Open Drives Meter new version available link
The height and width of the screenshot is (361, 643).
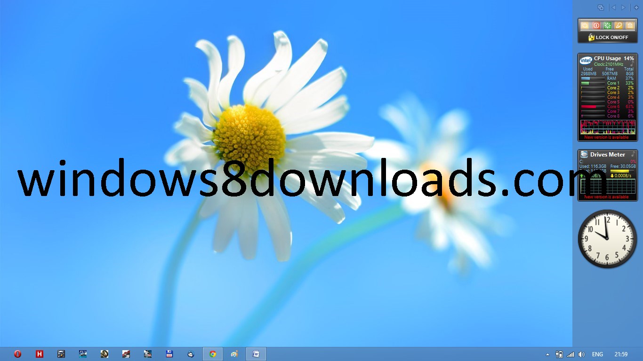click(x=606, y=197)
